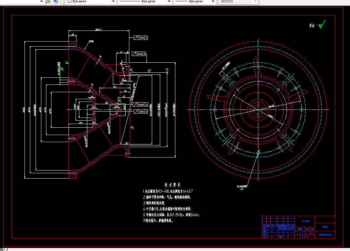Image resolution: width=350 pixels, height=251 pixels.
Task: Open the ByLayer linetype dropdown arrow
Action: point(169,2)
